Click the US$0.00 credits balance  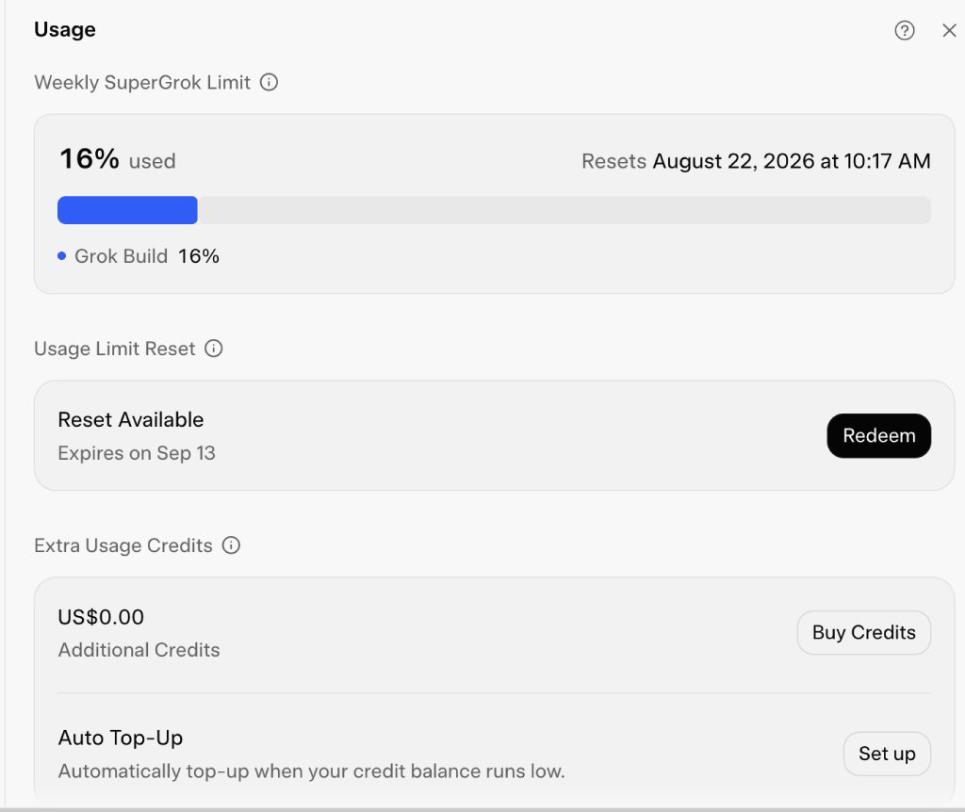point(101,617)
